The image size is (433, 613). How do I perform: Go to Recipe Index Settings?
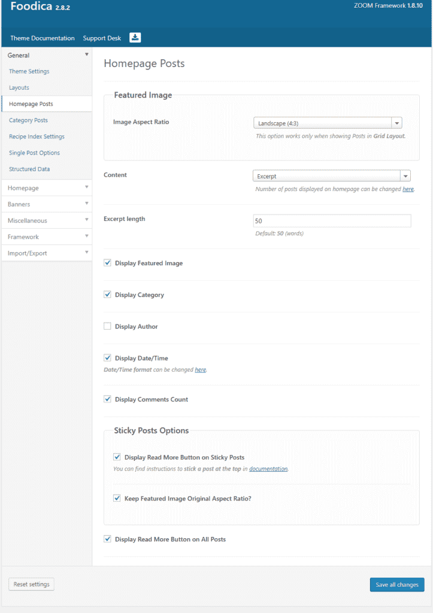click(37, 136)
